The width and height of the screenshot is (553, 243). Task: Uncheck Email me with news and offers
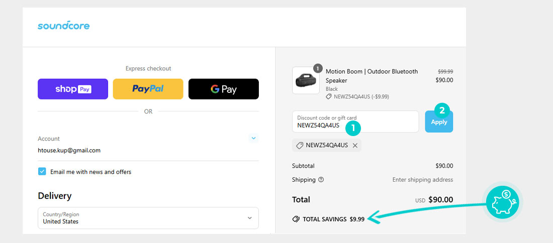pos(42,172)
